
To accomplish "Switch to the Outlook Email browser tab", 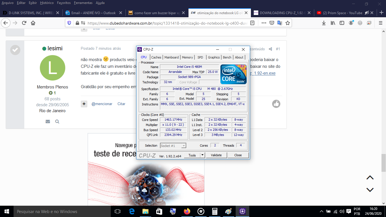I will [x=94, y=13].
